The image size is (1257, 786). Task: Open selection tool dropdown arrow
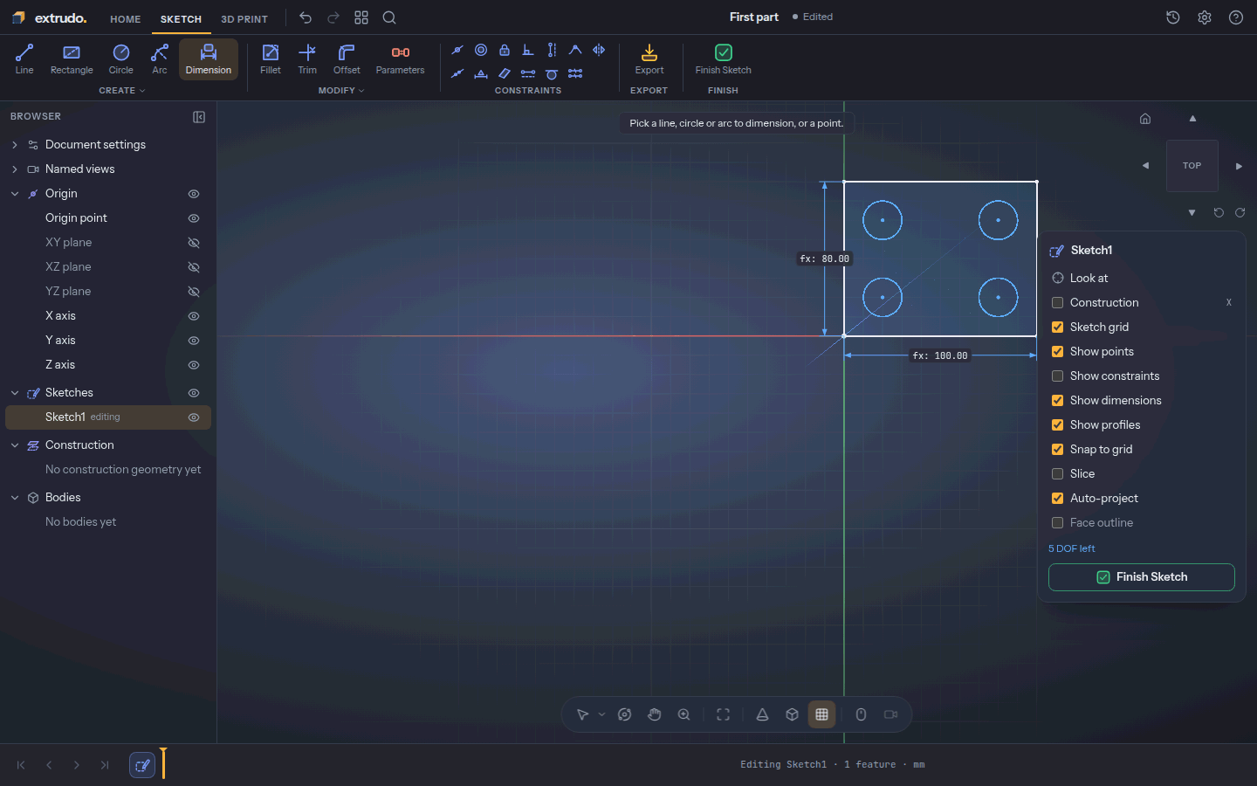click(x=601, y=714)
